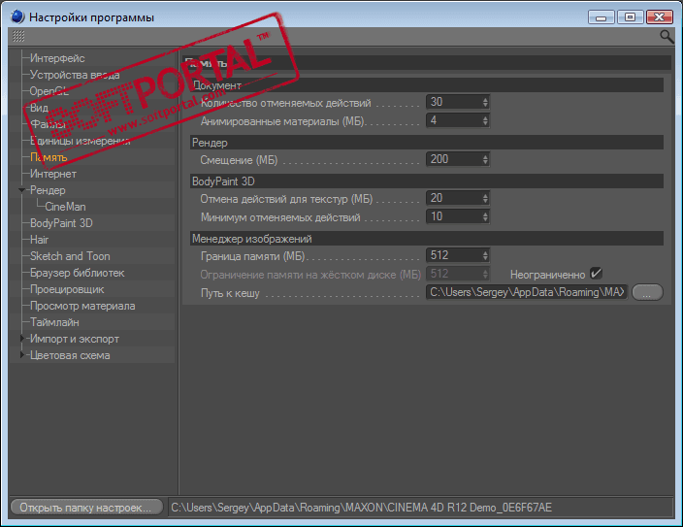The height and width of the screenshot is (527, 683).
Task: Click the browse button next to cache path
Action: [x=647, y=292]
